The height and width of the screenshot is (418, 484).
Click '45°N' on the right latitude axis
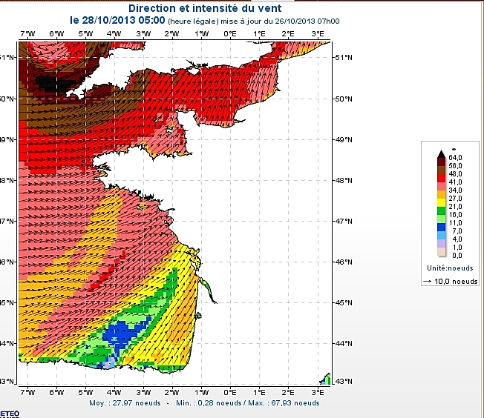click(344, 302)
